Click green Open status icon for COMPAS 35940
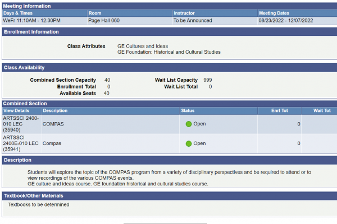 pyautogui.click(x=189, y=124)
